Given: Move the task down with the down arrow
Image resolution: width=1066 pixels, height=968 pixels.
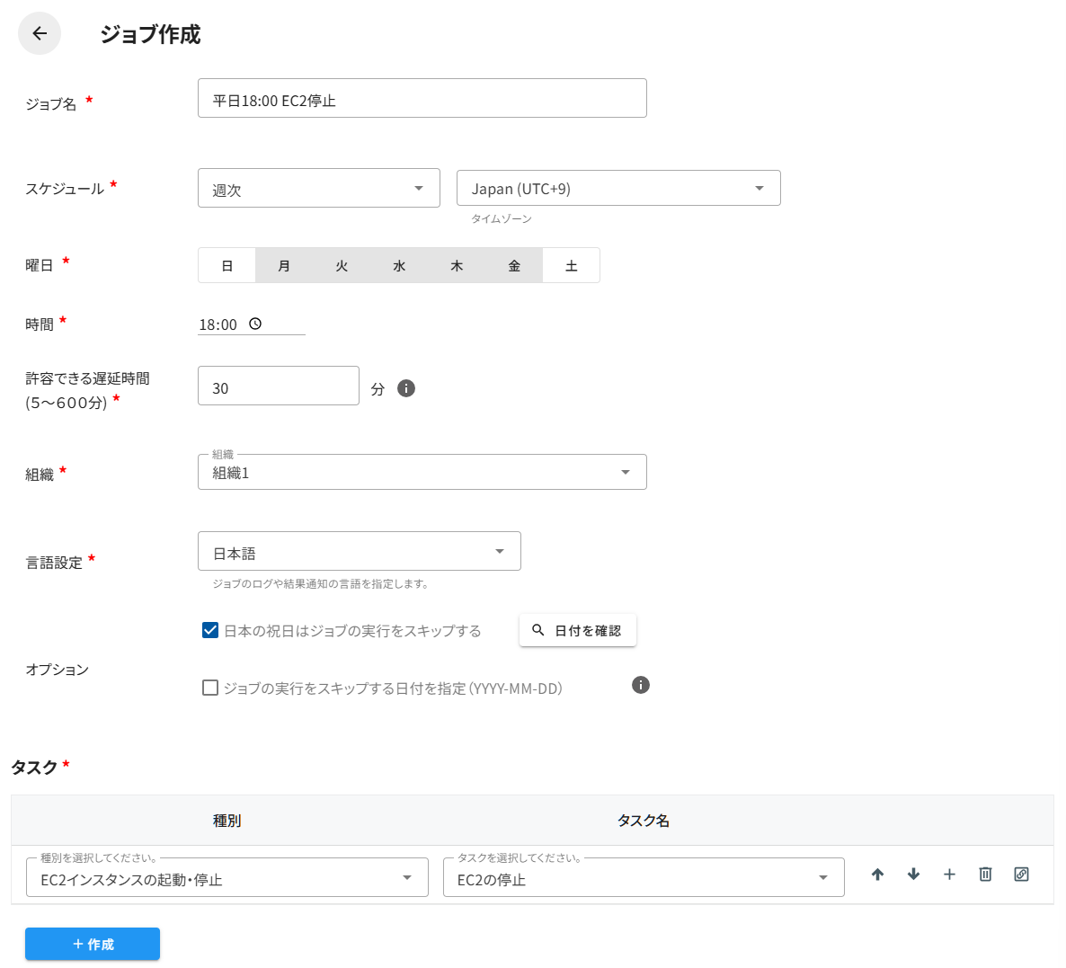Looking at the screenshot, I should click(913, 875).
